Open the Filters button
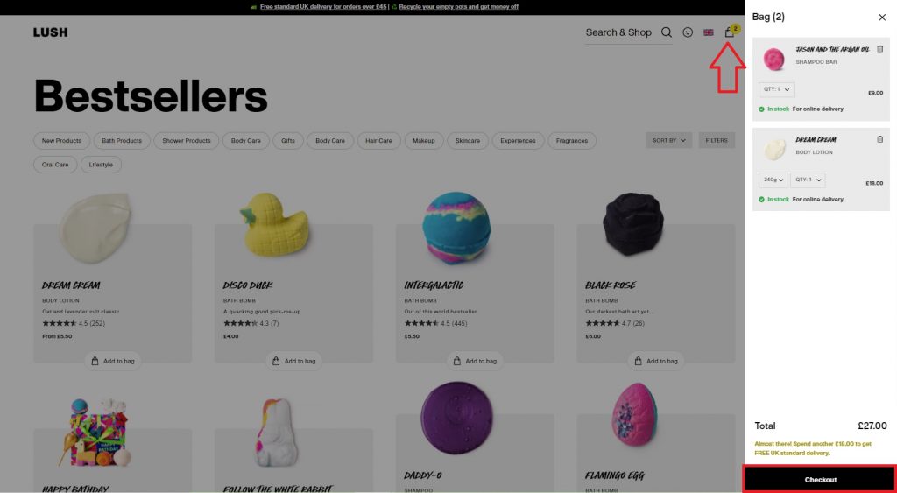Image resolution: width=897 pixels, height=493 pixels. click(x=717, y=141)
